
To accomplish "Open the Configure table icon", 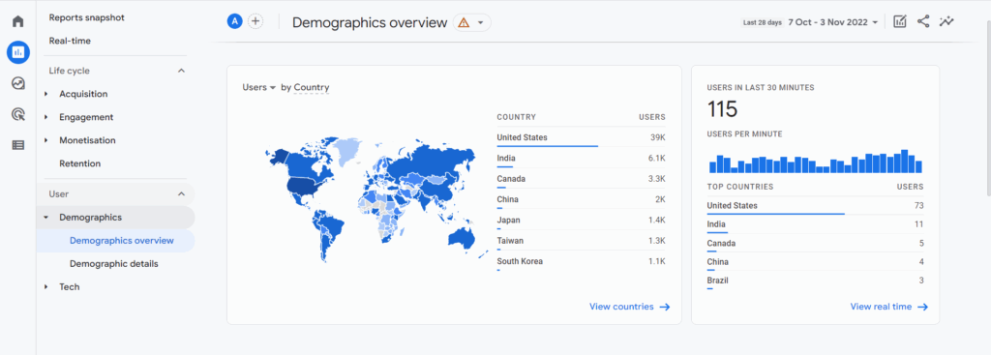I will [x=17, y=145].
